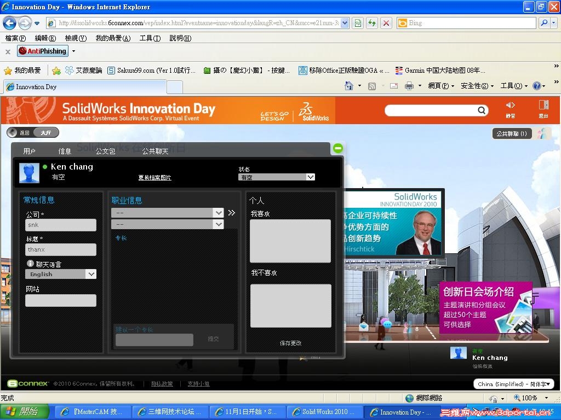Click the Home page icon
Viewport: 561px width, 420px height.
click(x=348, y=86)
